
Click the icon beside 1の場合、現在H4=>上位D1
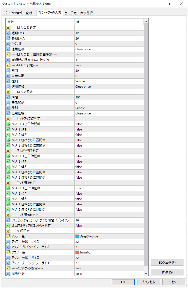(8, 60)
